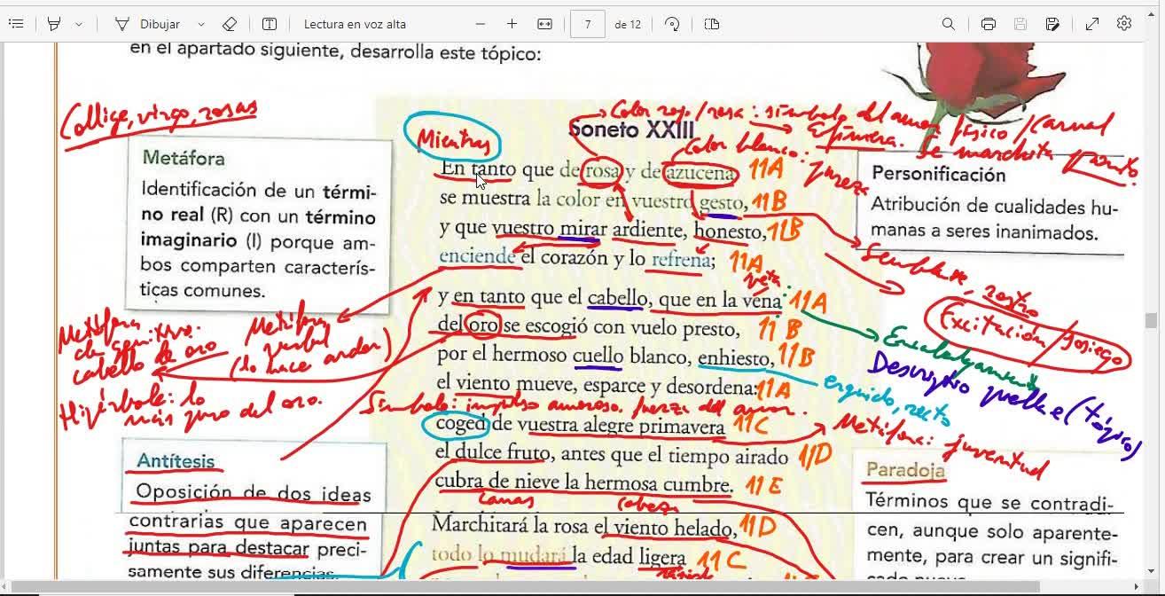Click the Save As icon
The width and height of the screenshot is (1165, 596).
pos(1052,24)
